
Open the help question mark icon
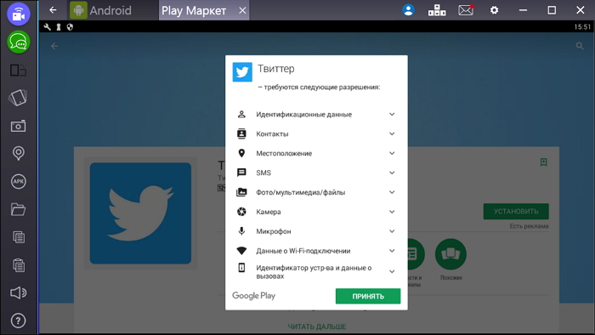(18, 321)
